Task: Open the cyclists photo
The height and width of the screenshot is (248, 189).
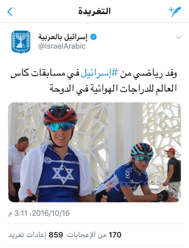Action: (94, 152)
